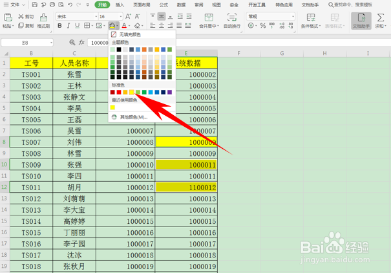Open the font size 16 dropdown
This screenshot has width=391, height=273.
121,16
